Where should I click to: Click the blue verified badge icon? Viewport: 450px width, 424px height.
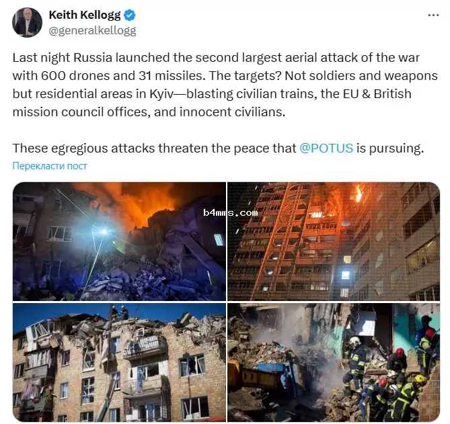(129, 15)
